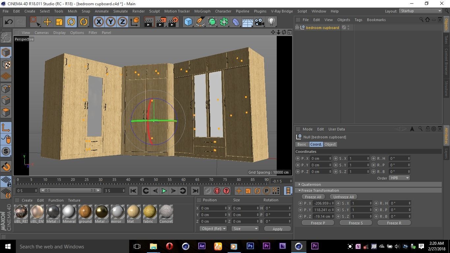Go to start of animation
Viewport: 450px width, 253px height.
click(133, 191)
